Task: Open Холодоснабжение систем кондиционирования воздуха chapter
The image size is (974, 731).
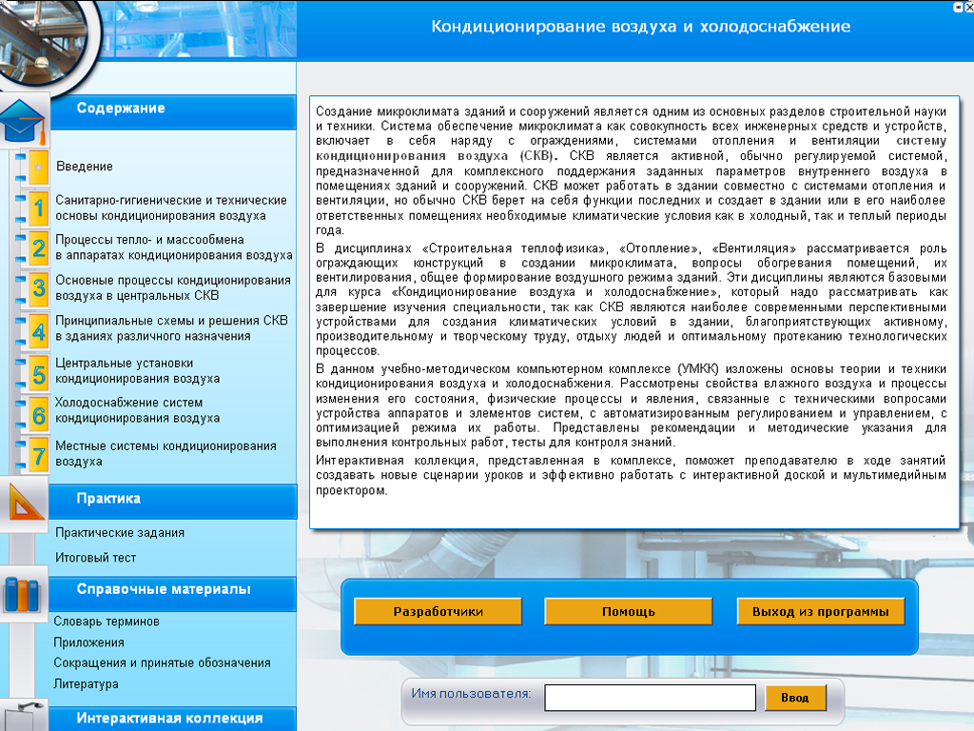Action: coord(138,410)
